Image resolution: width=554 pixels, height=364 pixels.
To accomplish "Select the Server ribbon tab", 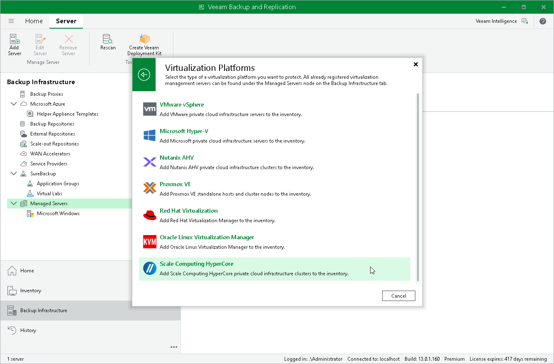I will (66, 21).
